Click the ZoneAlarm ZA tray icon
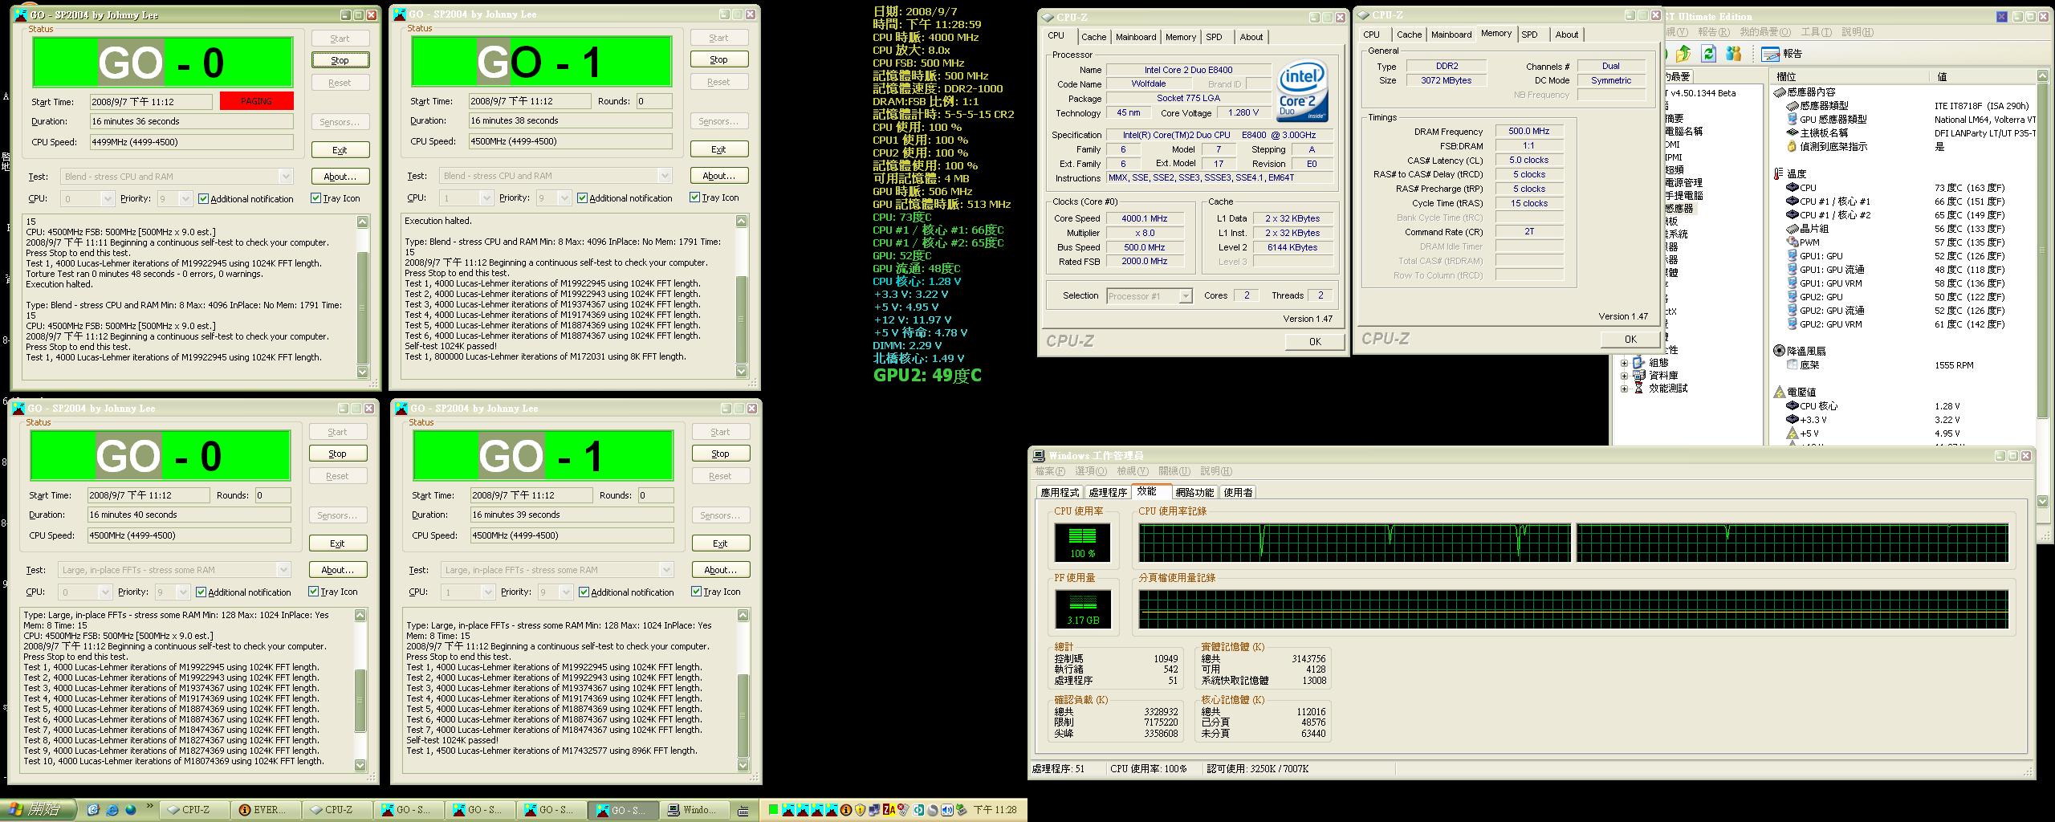Image resolution: width=2055 pixels, height=822 pixels. point(889,810)
